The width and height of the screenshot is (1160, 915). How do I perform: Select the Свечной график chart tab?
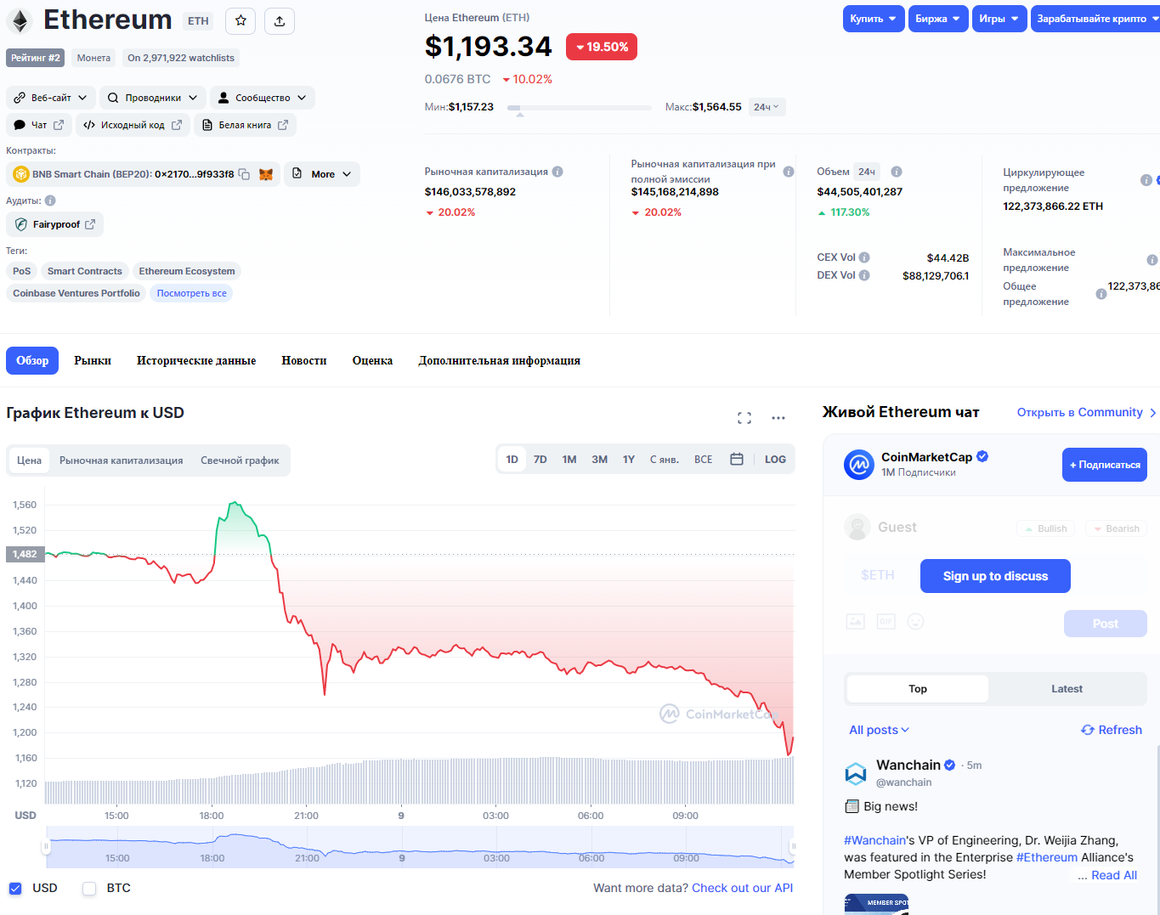[240, 460]
